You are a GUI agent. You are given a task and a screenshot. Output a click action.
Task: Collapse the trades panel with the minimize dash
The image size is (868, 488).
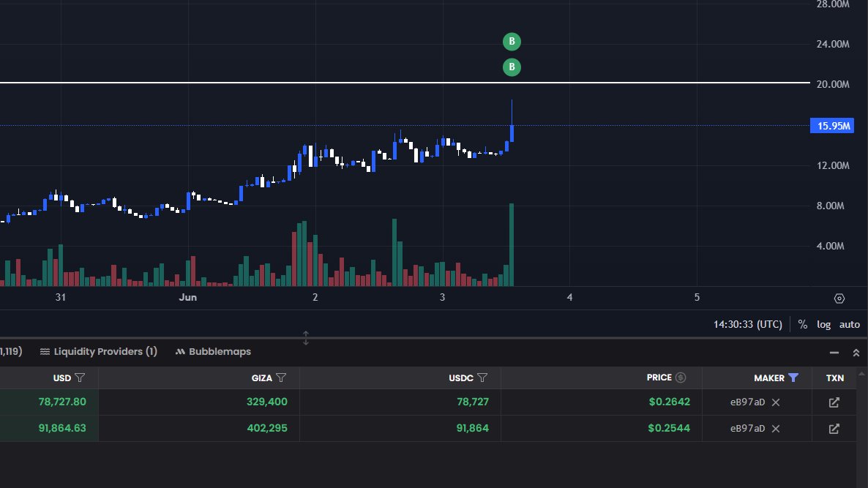834,352
